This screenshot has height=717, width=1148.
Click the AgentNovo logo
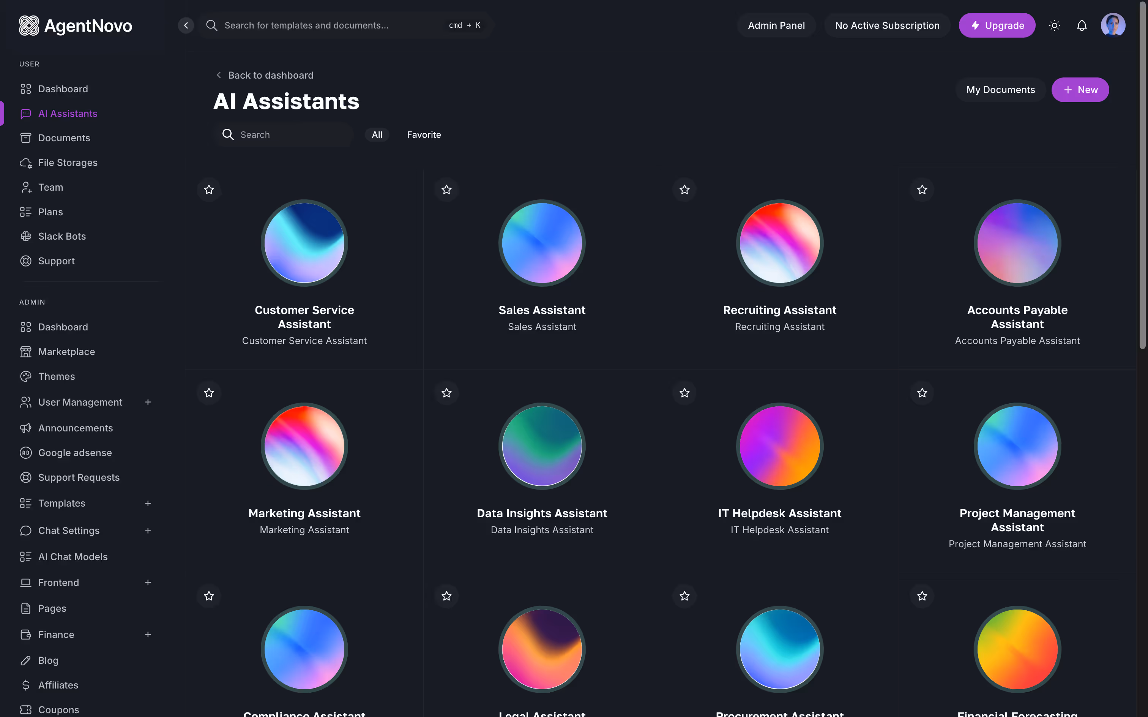(76, 25)
